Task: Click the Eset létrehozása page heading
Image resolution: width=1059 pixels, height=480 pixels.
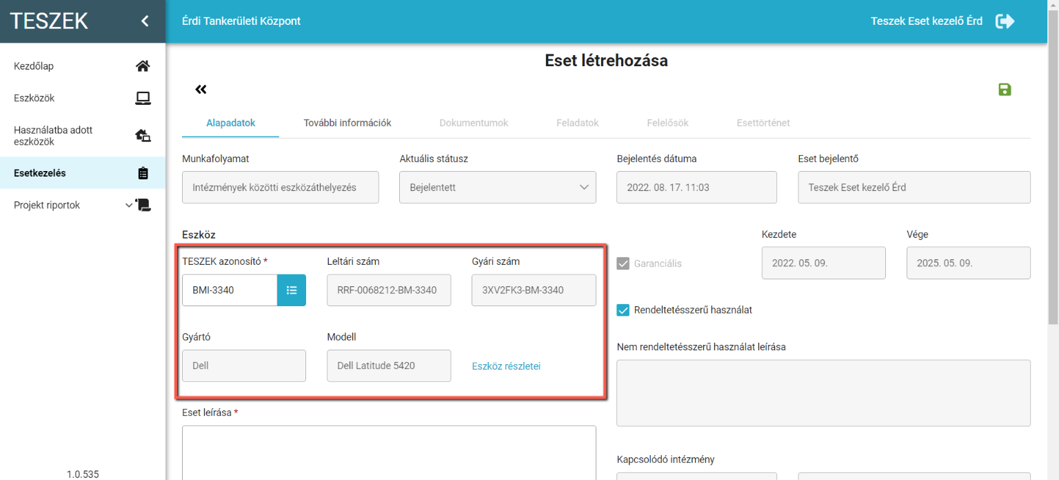Action: 606,61
